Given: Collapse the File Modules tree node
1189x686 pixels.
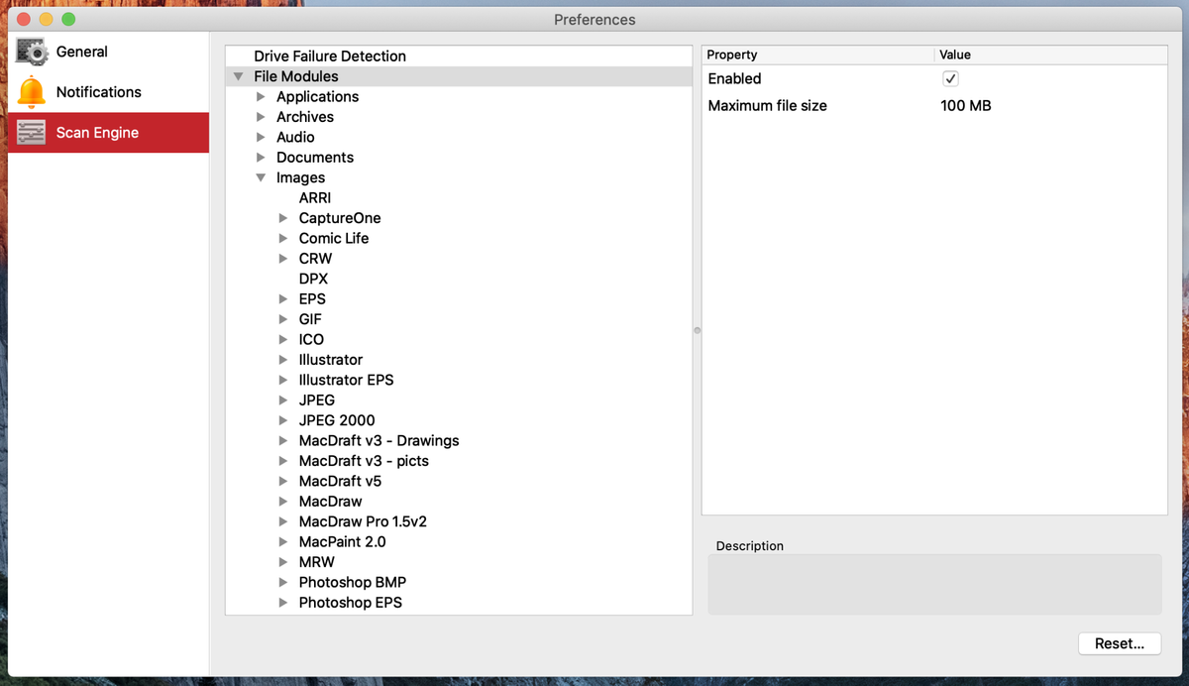Looking at the screenshot, I should 238,76.
